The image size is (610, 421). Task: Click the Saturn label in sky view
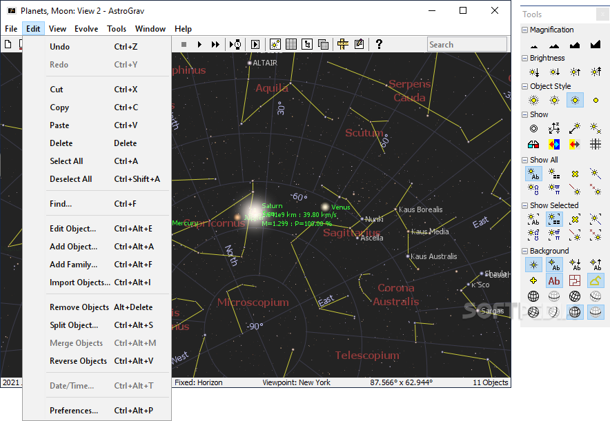point(272,206)
